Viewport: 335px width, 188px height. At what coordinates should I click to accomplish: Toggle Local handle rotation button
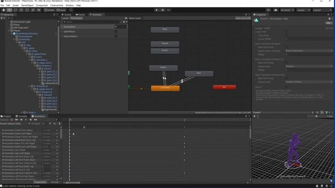[x=61, y=10]
